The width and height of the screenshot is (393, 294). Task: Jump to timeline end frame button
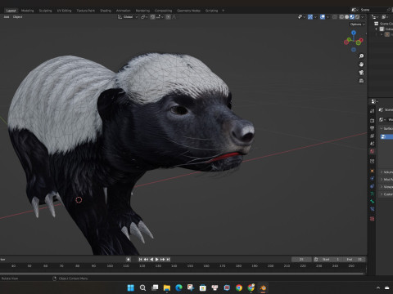(x=168, y=260)
